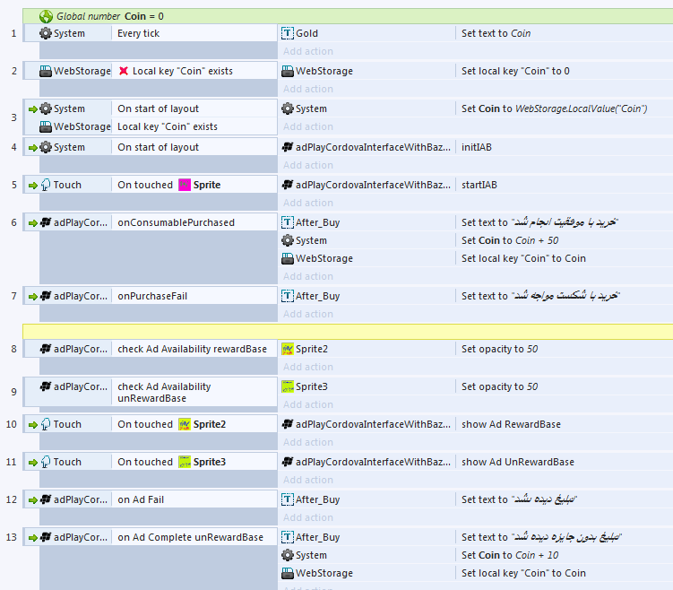Image resolution: width=673 pixels, height=590 pixels.
Task: Click the Touch icon in event 5
Action: pos(46,185)
